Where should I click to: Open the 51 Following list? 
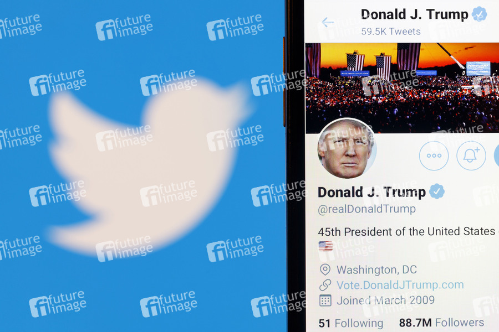click(x=351, y=323)
